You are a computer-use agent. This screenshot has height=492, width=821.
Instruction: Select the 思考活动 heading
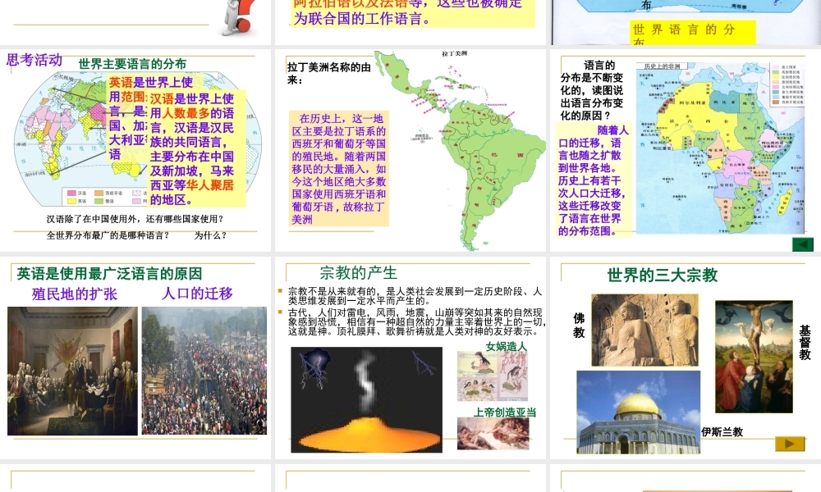coord(34,60)
